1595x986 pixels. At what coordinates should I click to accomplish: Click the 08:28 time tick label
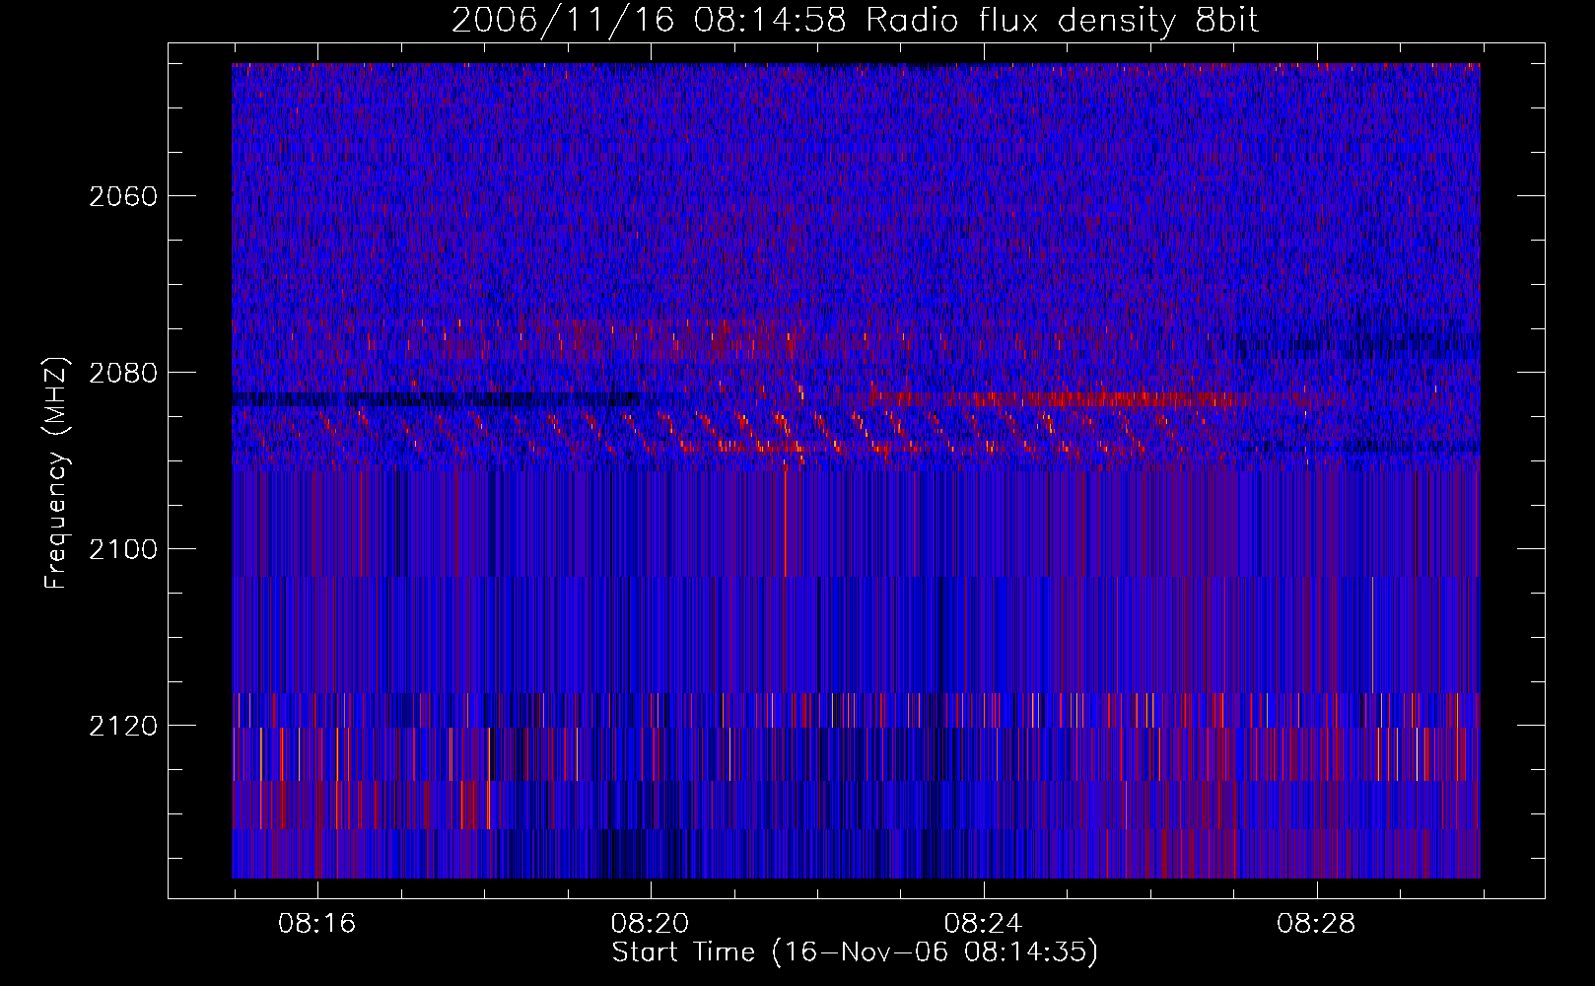1316,924
